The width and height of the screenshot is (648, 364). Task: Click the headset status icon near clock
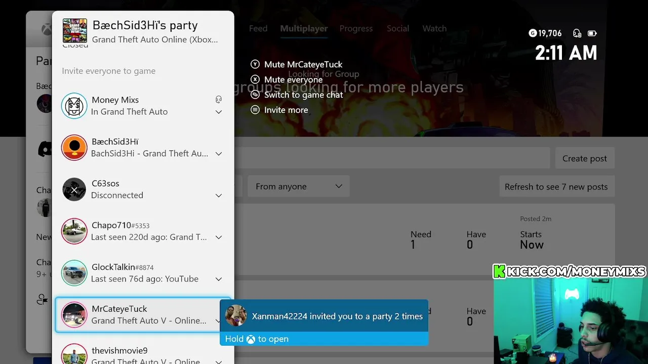(577, 33)
